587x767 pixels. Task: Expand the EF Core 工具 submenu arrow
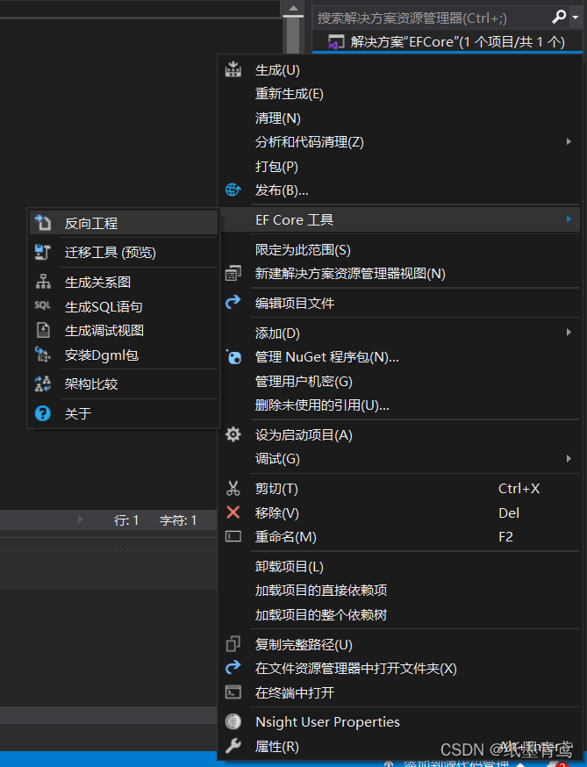tap(569, 219)
